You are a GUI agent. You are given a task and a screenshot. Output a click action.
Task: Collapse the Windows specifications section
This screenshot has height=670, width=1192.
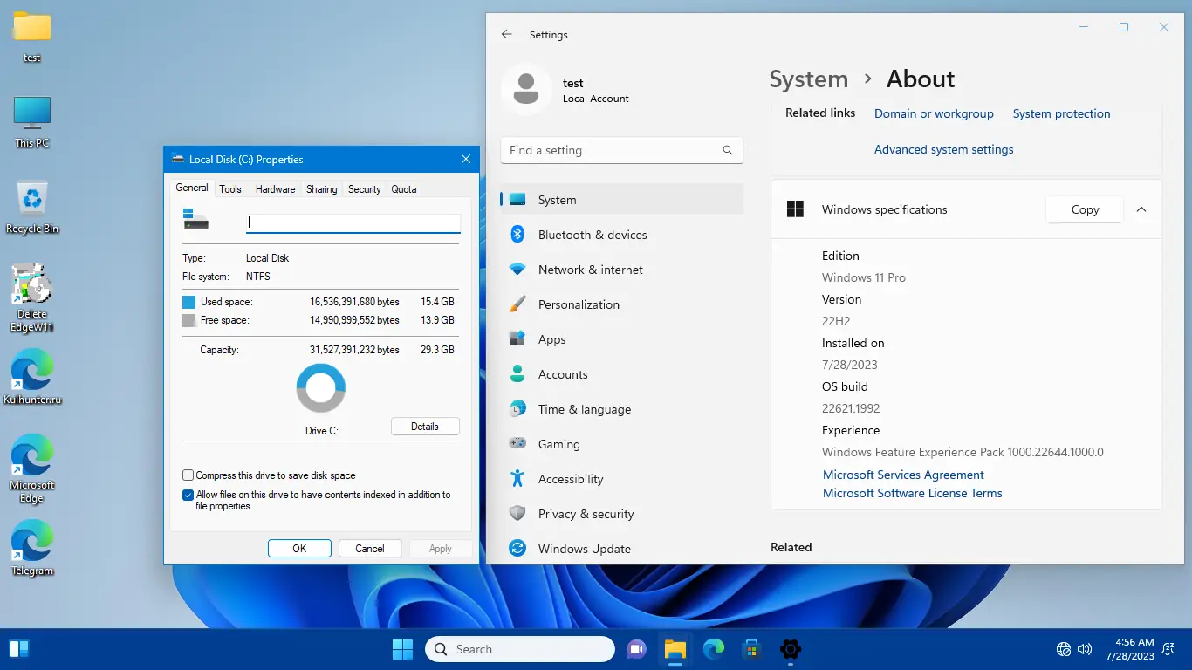(1141, 209)
